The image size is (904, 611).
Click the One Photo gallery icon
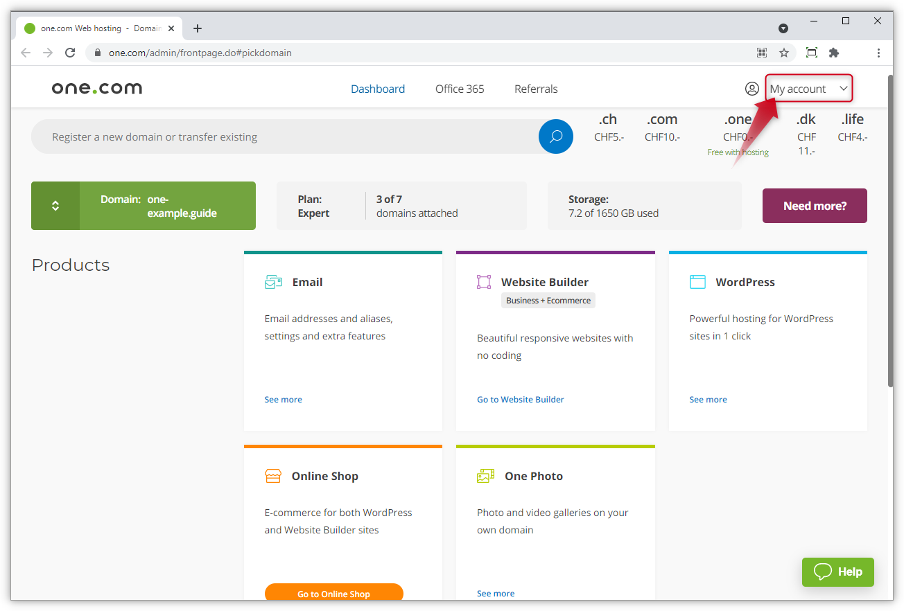(485, 476)
